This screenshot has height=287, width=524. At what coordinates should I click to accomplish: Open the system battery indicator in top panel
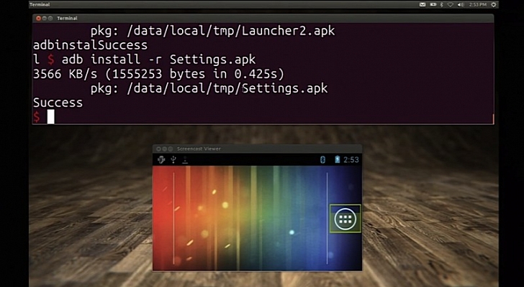(433, 4)
